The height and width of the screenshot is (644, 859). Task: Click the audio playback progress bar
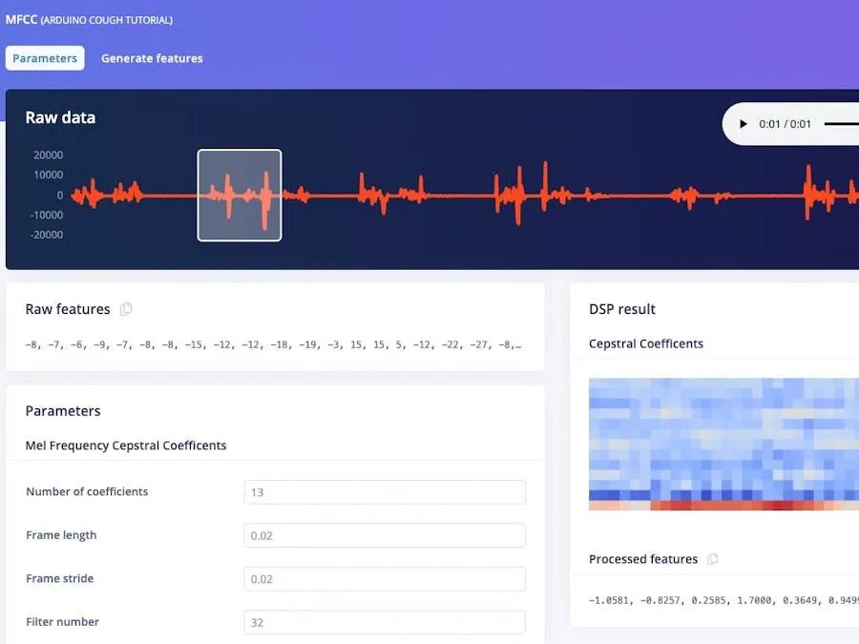(842, 124)
